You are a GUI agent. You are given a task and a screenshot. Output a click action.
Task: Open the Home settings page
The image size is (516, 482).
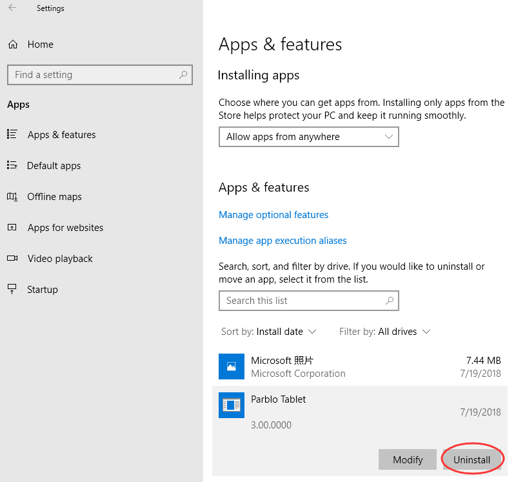41,44
